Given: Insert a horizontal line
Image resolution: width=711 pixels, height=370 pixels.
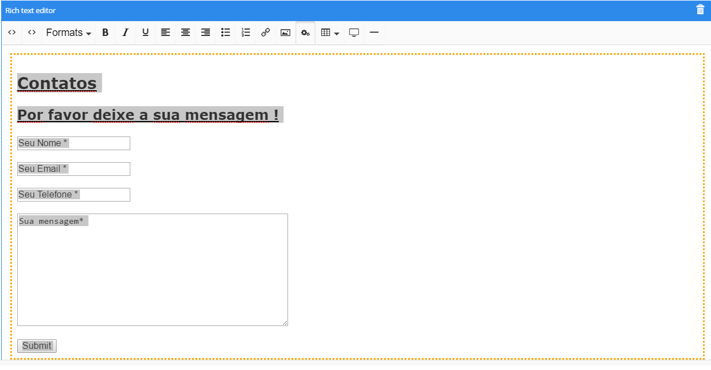Looking at the screenshot, I should (374, 33).
